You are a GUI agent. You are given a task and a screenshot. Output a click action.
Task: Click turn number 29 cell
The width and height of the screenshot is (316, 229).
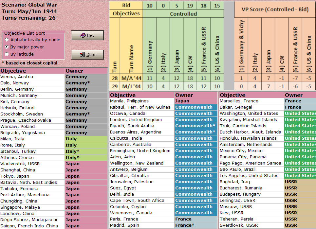pos(115,86)
